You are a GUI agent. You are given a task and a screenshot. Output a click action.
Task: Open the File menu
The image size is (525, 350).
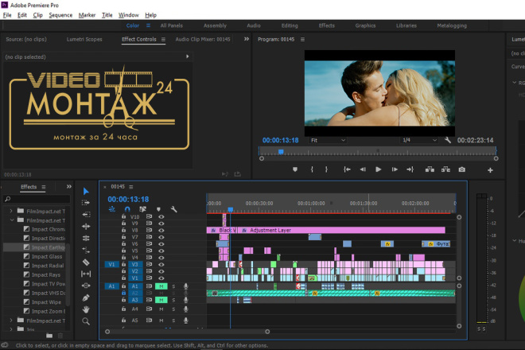[x=7, y=15]
